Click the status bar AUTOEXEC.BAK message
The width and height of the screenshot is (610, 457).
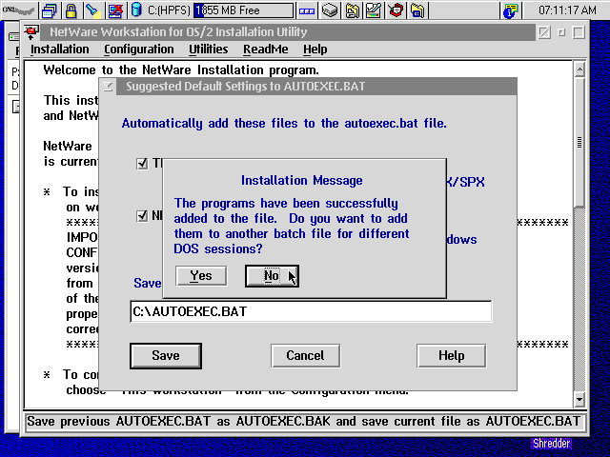point(305,422)
